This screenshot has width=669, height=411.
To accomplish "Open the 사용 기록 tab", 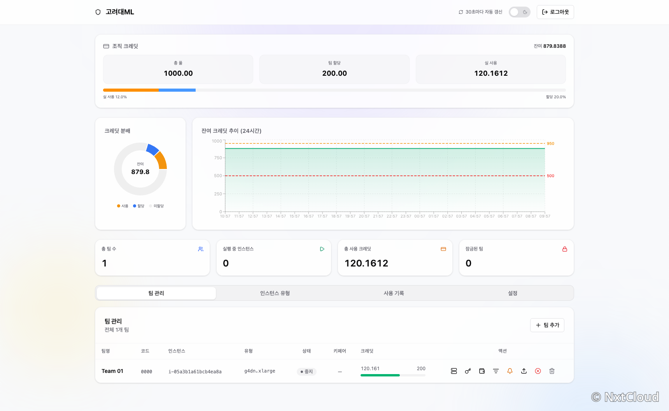I will (394, 293).
